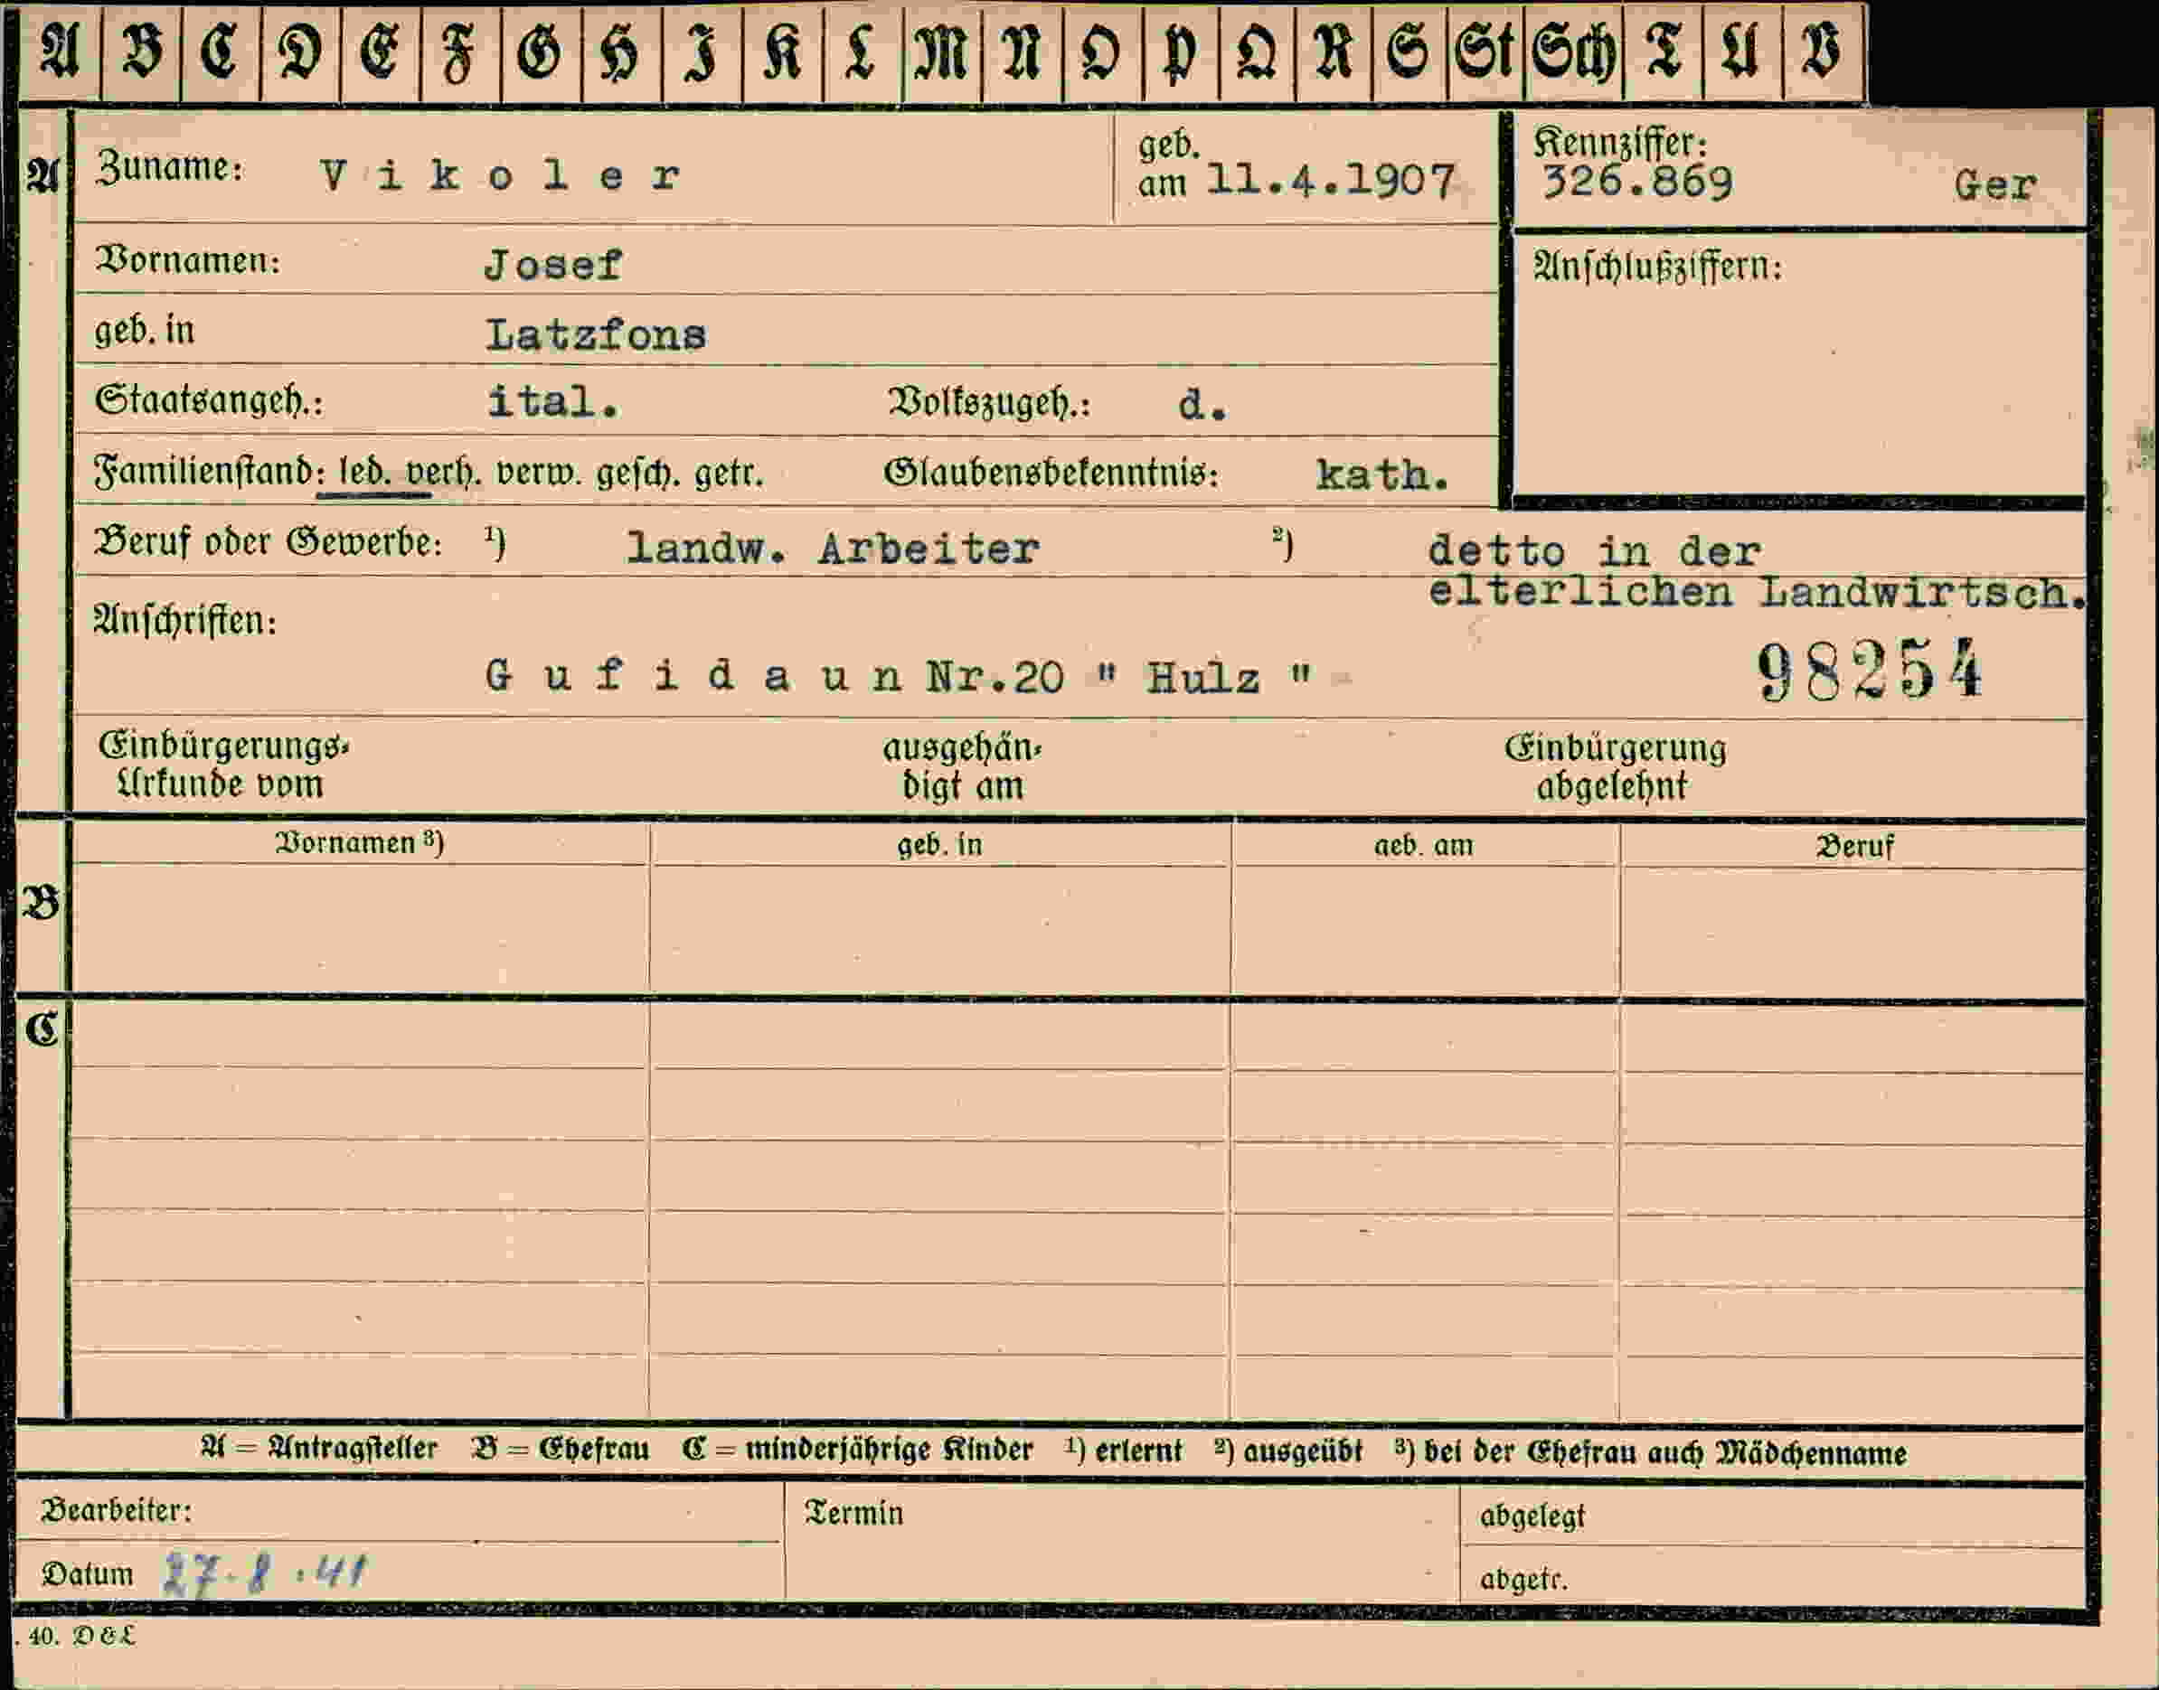Click the 'Anschriften:' label
The height and width of the screenshot is (1690, 2159).
point(185,620)
